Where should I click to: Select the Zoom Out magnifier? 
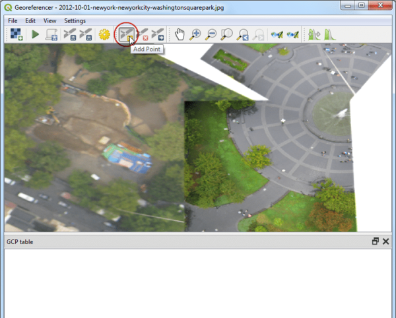pyautogui.click(x=211, y=34)
